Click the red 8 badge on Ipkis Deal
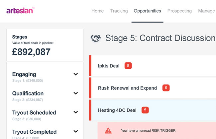The height and width of the screenshot is (139, 216). [128, 66]
